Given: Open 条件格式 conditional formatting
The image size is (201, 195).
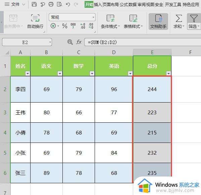Looking at the screenshot, I should point(110,22).
